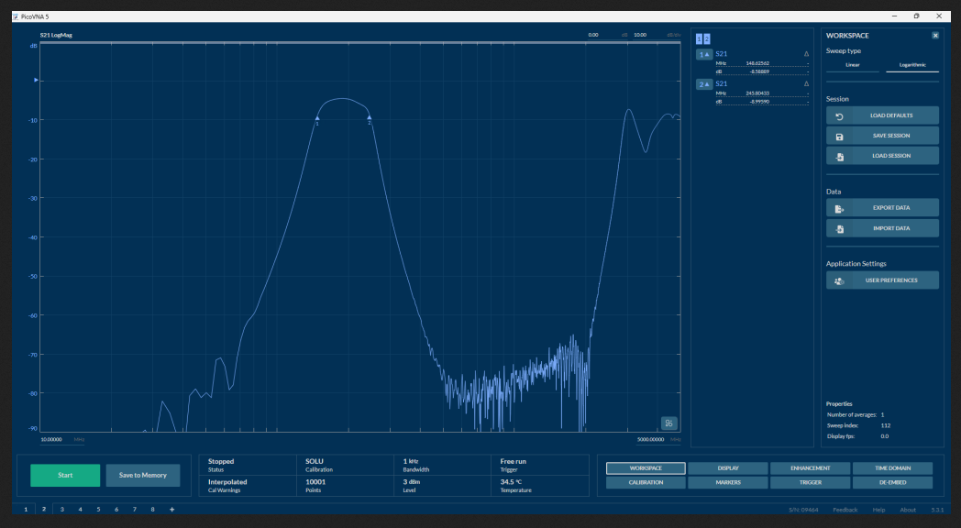Image resolution: width=961 pixels, height=528 pixels.
Task: Click the delta triangle icon for marker 1
Action: [x=806, y=54]
